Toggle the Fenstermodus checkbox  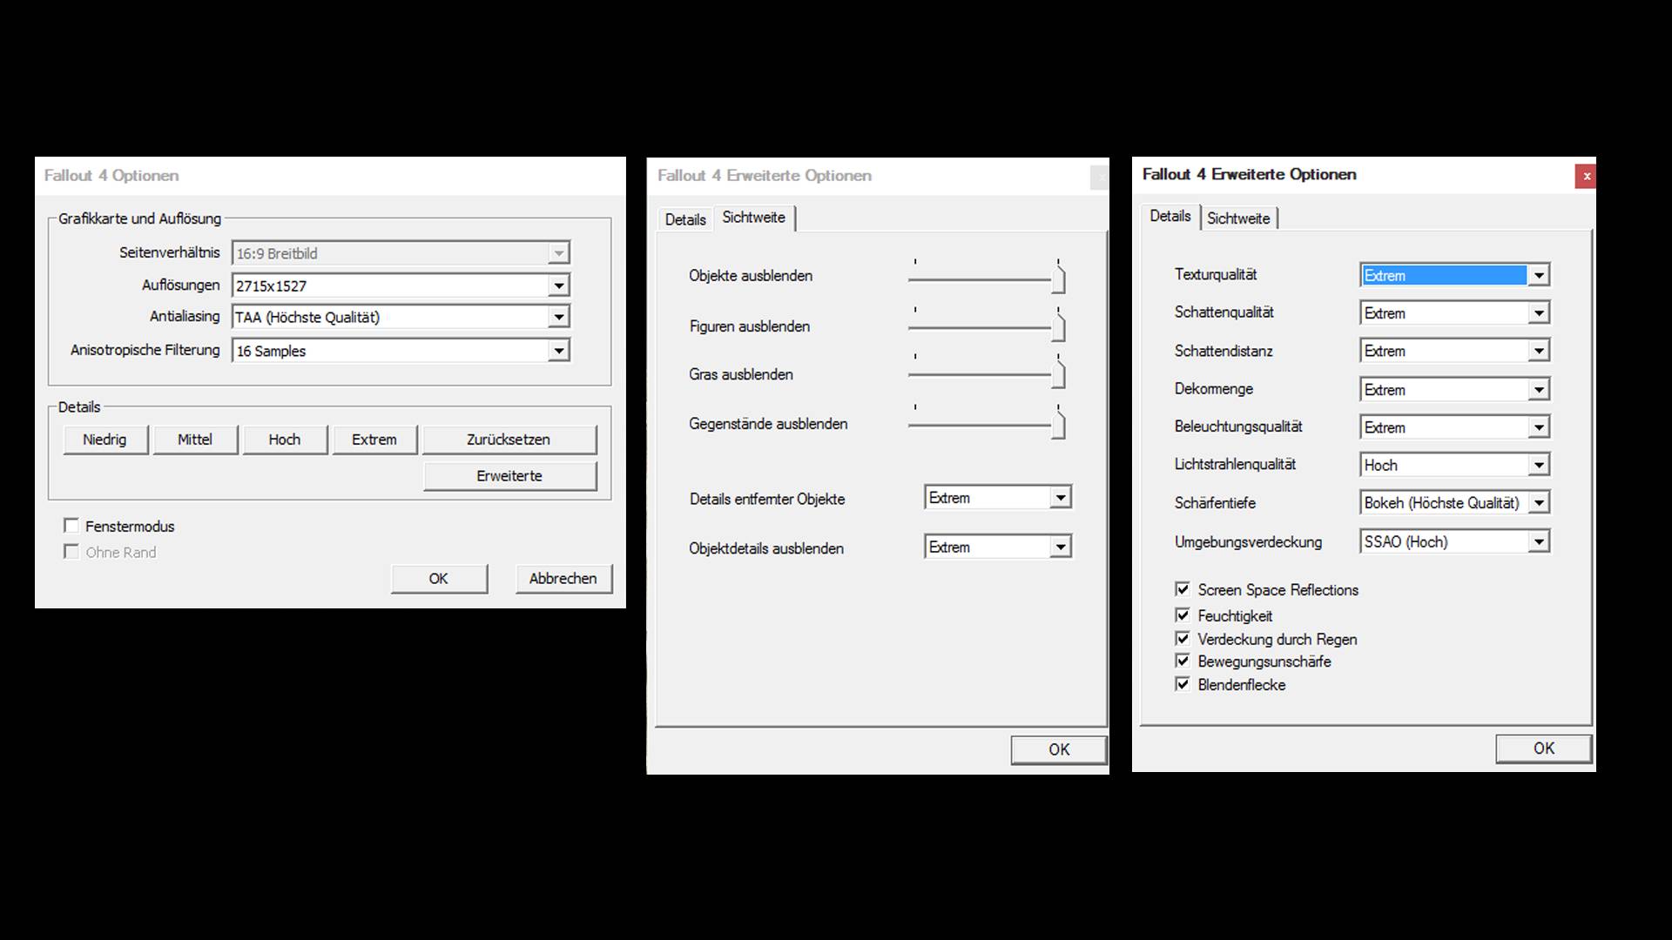(x=71, y=526)
